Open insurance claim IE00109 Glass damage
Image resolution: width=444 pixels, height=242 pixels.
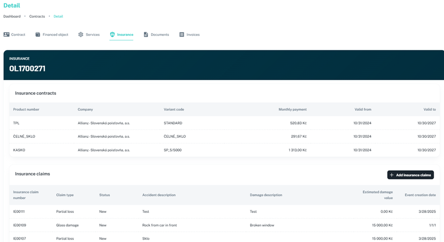coord(19,225)
